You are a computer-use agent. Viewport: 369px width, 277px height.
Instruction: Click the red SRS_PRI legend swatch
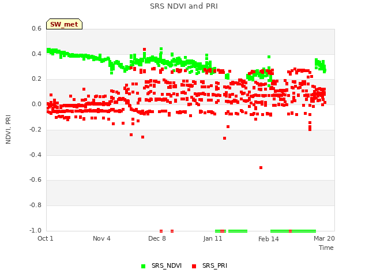tap(194, 266)
